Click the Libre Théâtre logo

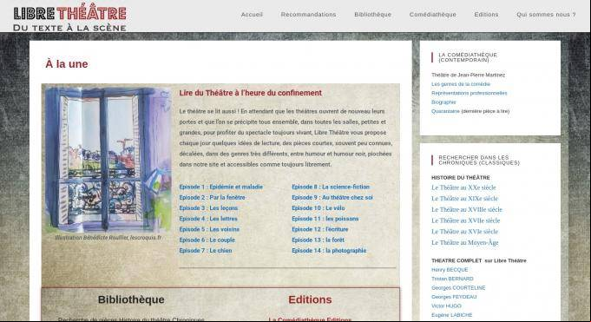(x=69, y=17)
